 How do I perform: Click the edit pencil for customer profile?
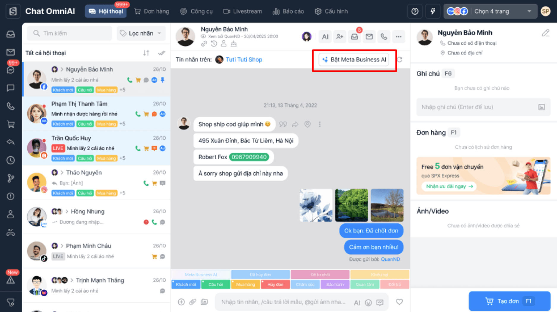(x=546, y=33)
